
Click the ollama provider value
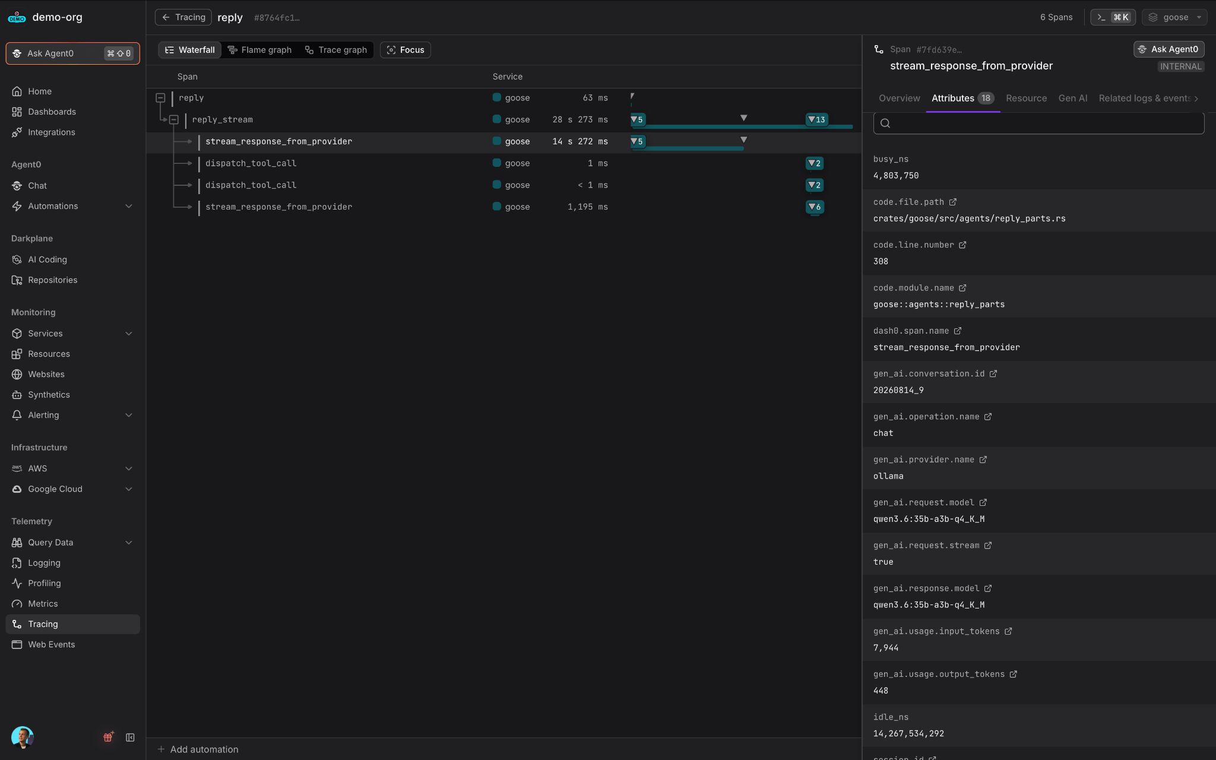[888, 476]
